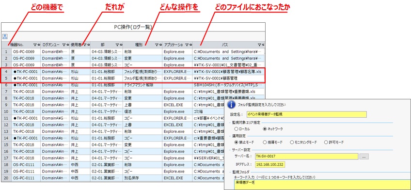Click the 原 user cell in row 2
This screenshot has width=411, height=190.
point(79,58)
